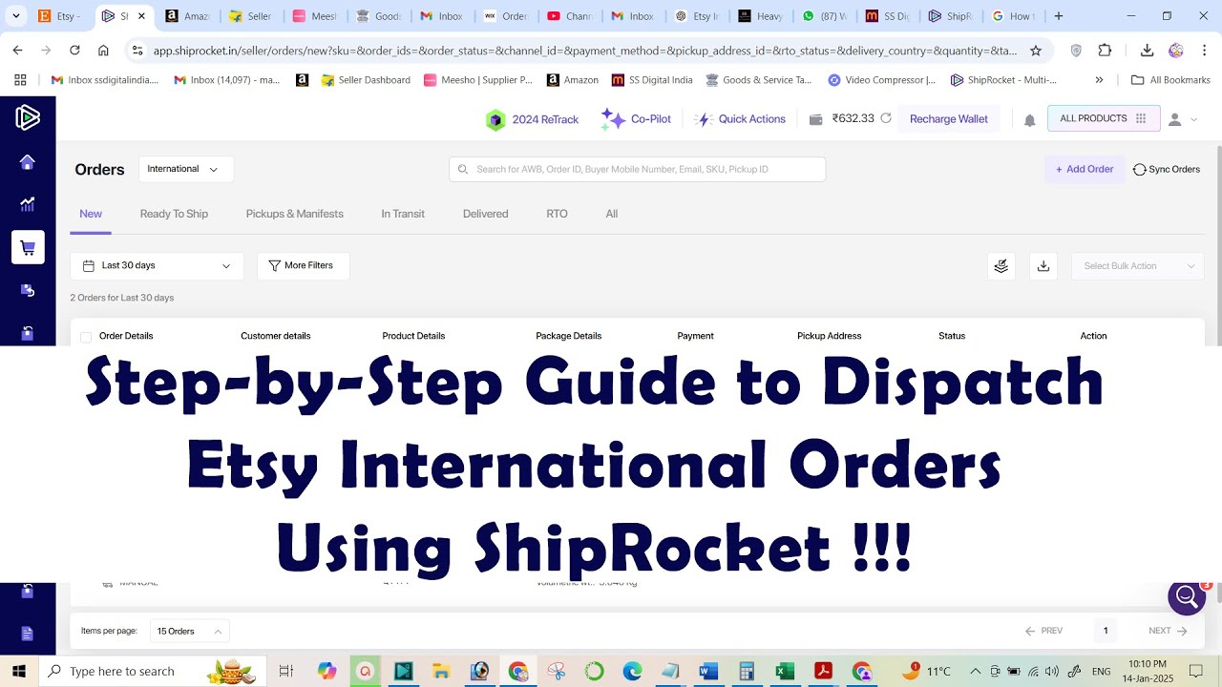
Task: Open the notifications bell
Action: (x=1029, y=120)
